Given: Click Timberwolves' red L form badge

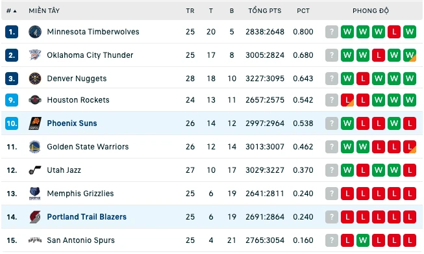Looking at the screenshot, I should pyautogui.click(x=394, y=32).
